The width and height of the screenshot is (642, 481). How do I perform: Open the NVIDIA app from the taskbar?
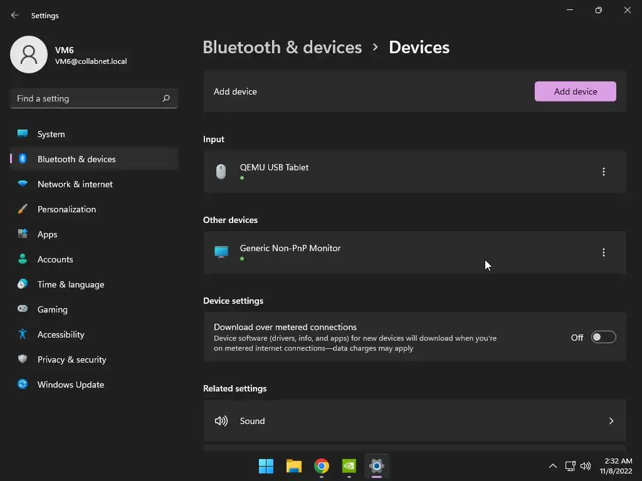349,466
